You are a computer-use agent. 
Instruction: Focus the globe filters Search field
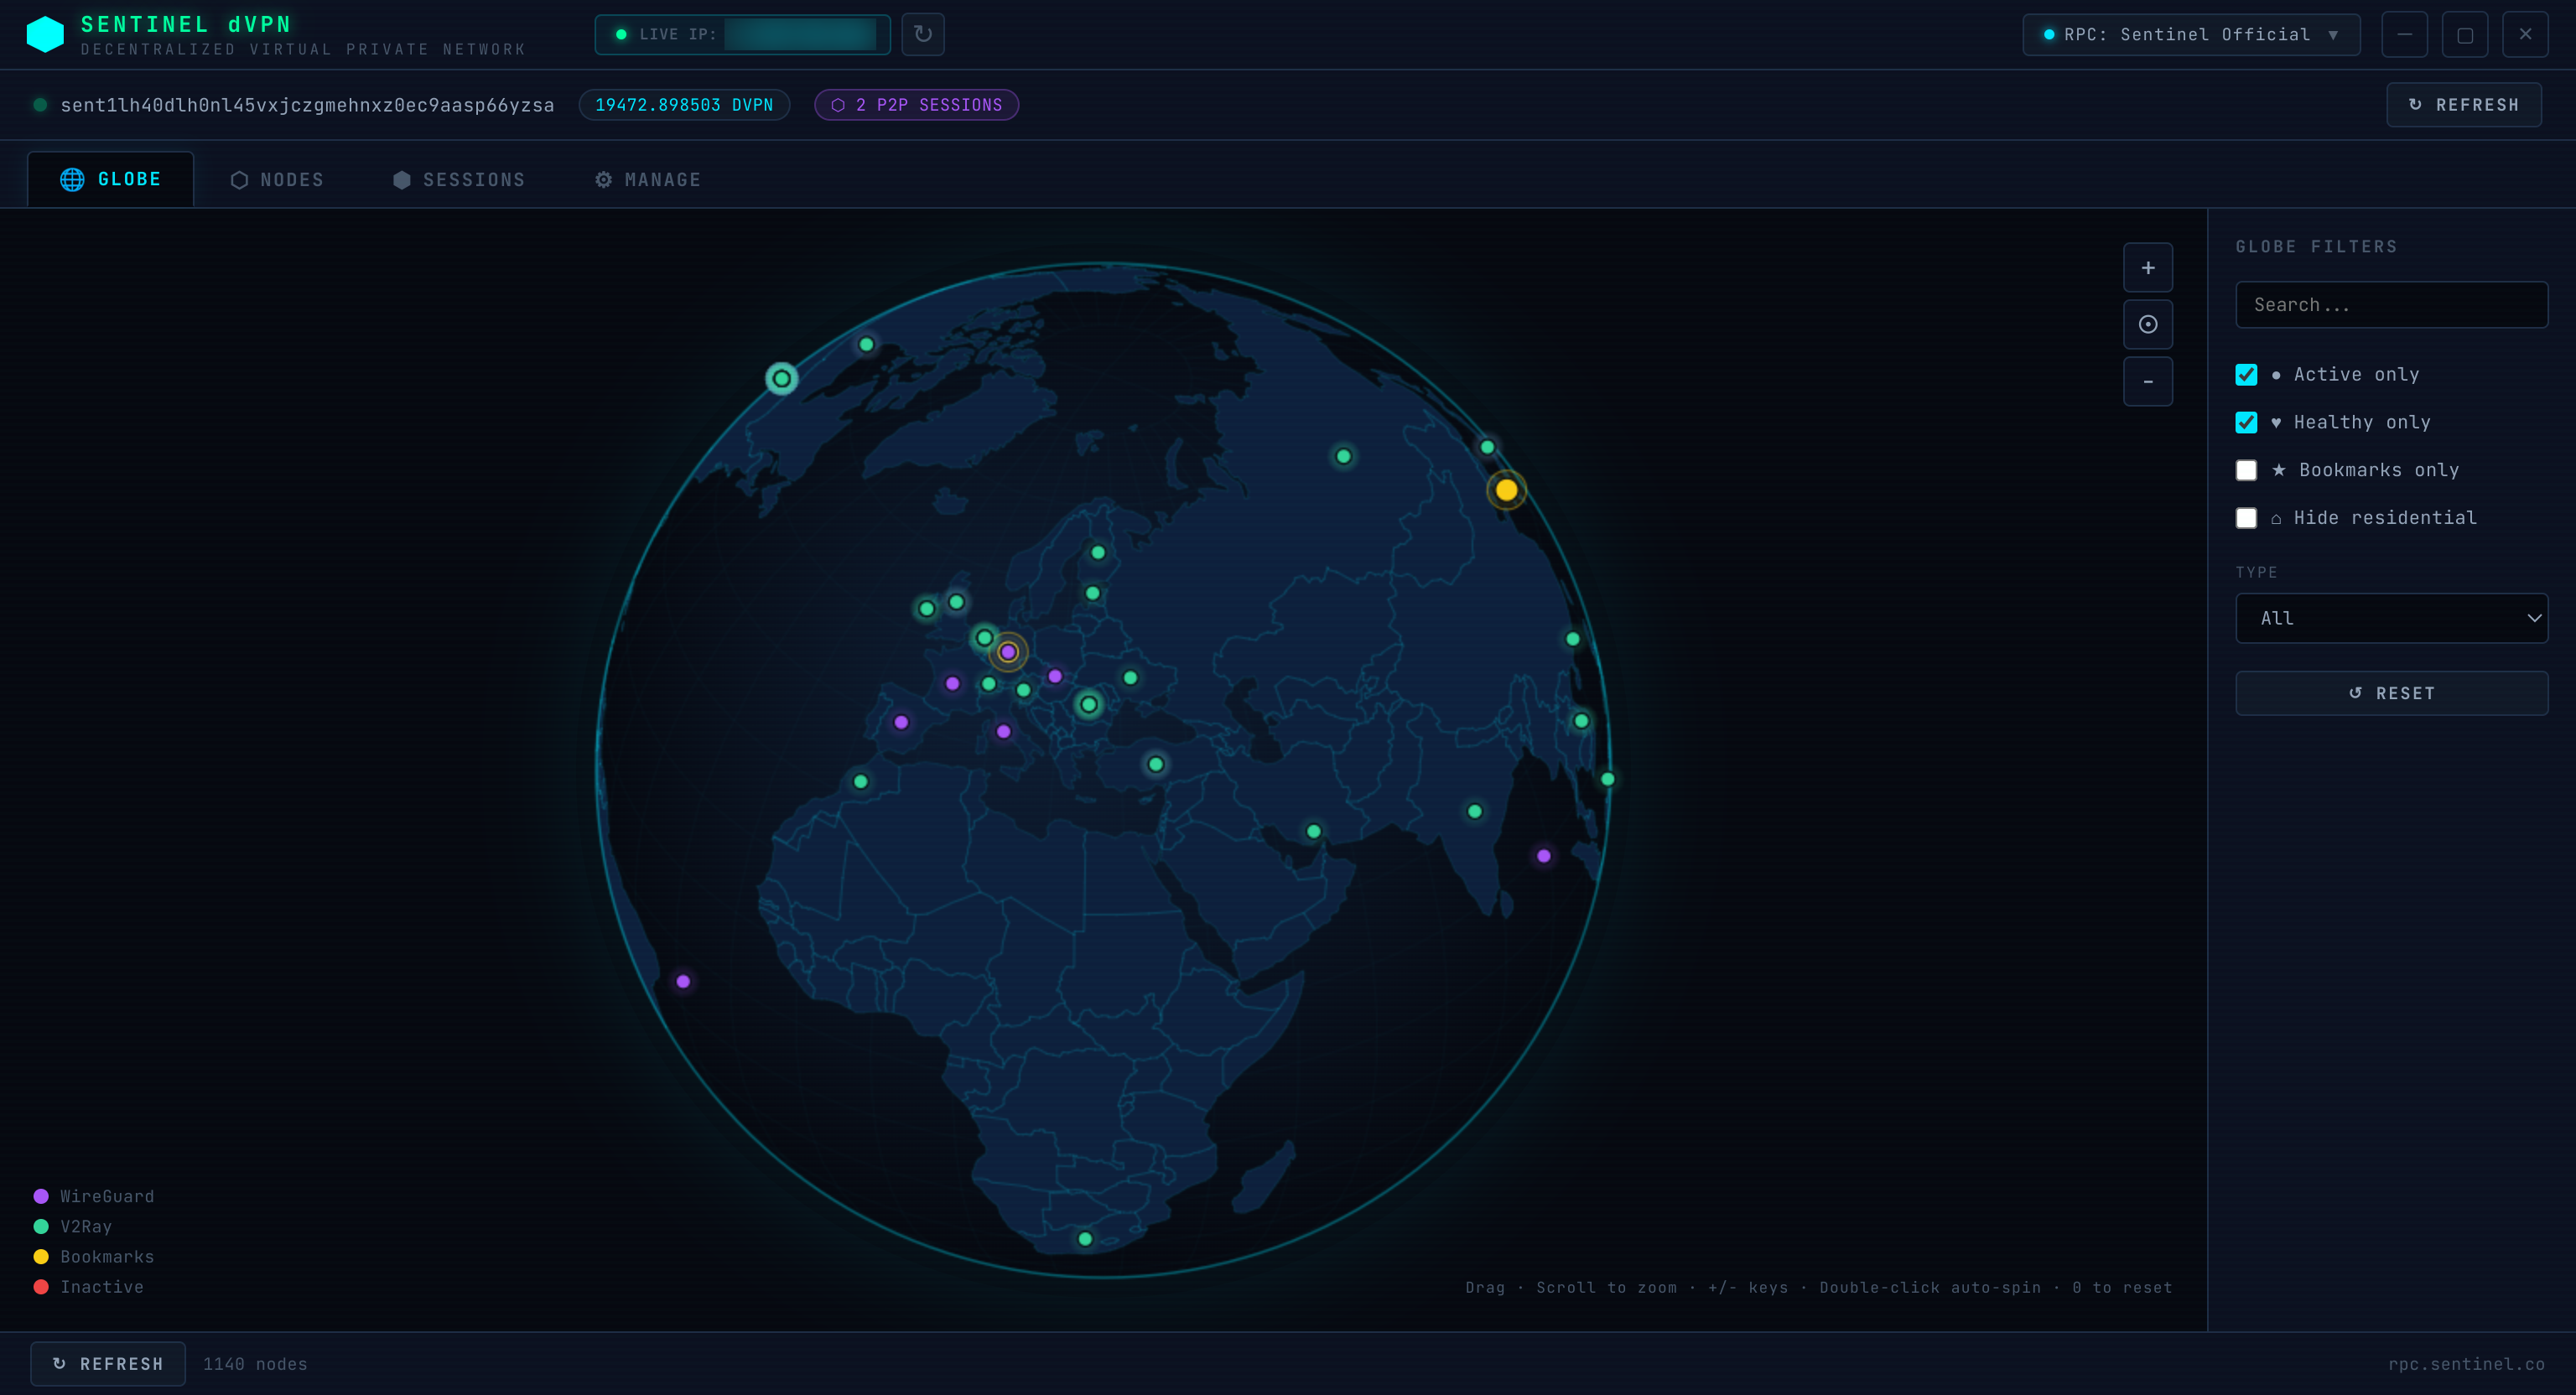tap(2391, 305)
